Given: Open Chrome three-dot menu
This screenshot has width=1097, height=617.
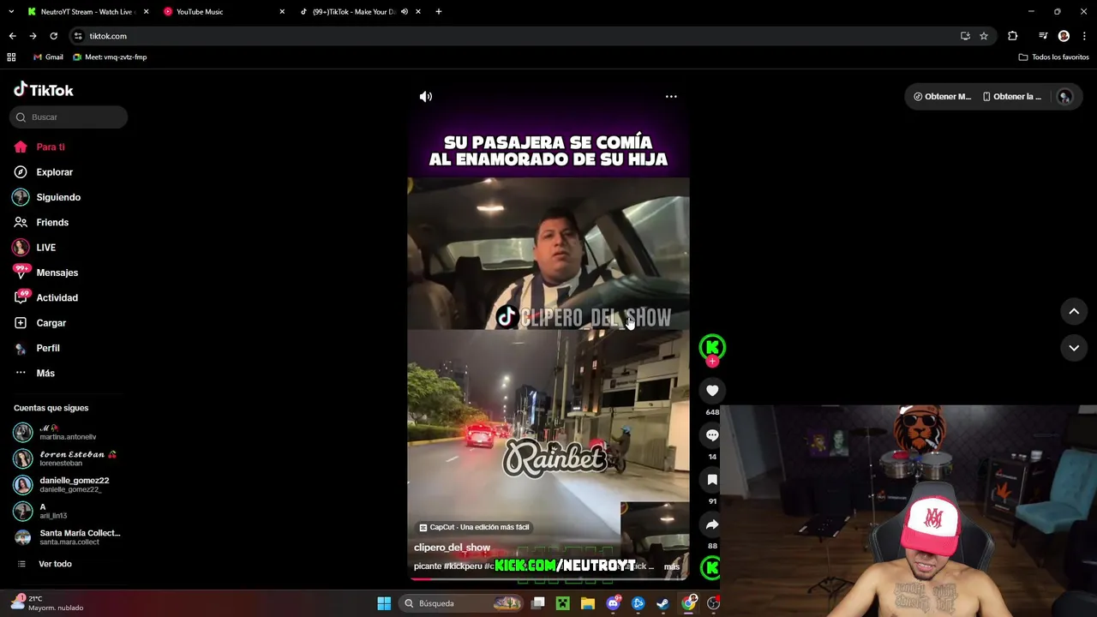Looking at the screenshot, I should 1085,36.
